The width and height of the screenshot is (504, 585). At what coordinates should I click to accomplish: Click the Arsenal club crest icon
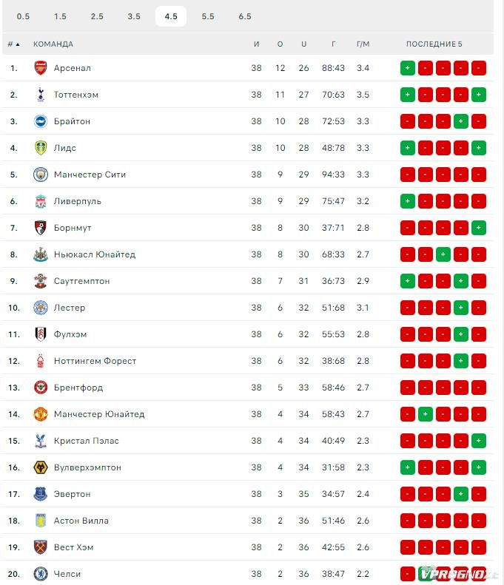tap(40, 68)
